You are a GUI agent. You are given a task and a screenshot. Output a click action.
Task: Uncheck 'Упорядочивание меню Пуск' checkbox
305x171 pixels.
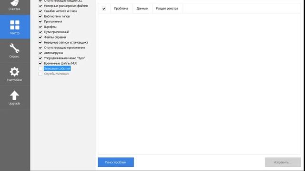[40, 58]
